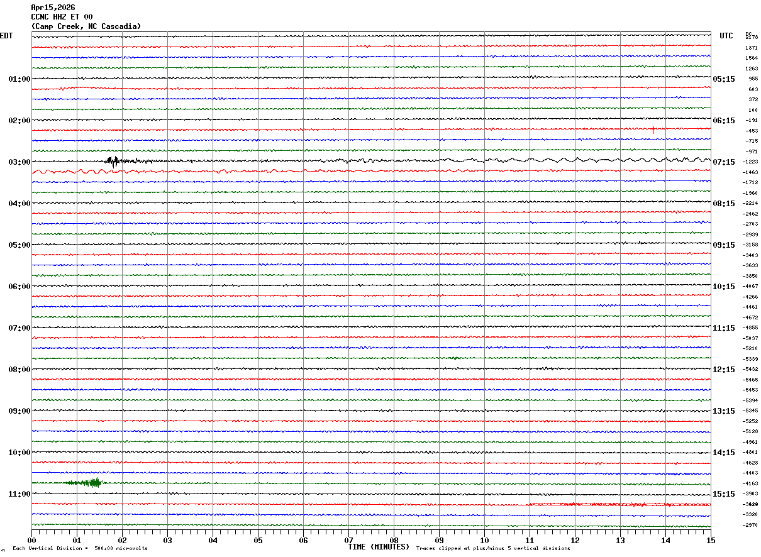Click the DC offset value -3158
Screen dimensions: 761x557
(750, 245)
